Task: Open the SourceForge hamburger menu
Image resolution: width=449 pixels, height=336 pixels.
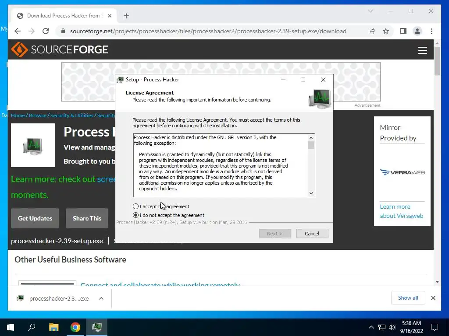Action: 422,50
